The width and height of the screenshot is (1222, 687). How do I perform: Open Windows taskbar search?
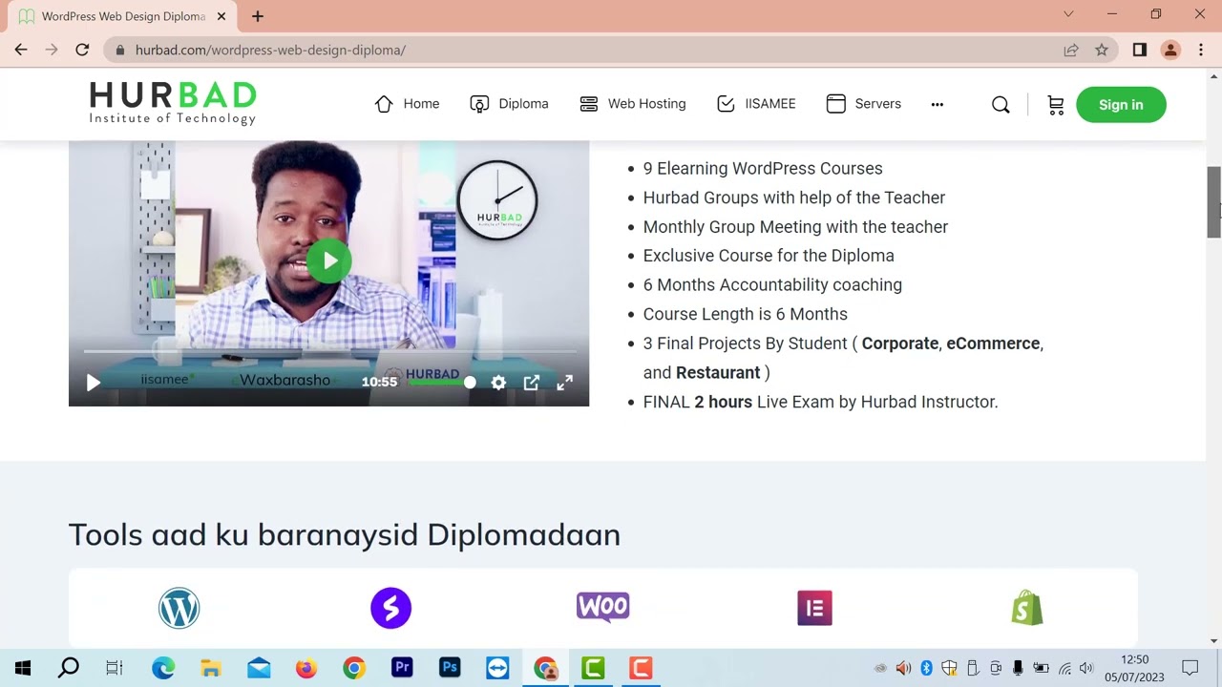pyautogui.click(x=68, y=668)
